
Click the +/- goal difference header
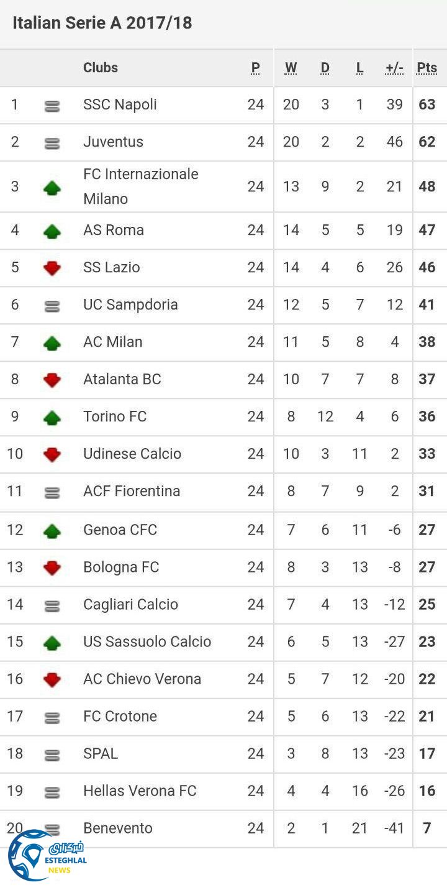pyautogui.click(x=394, y=68)
